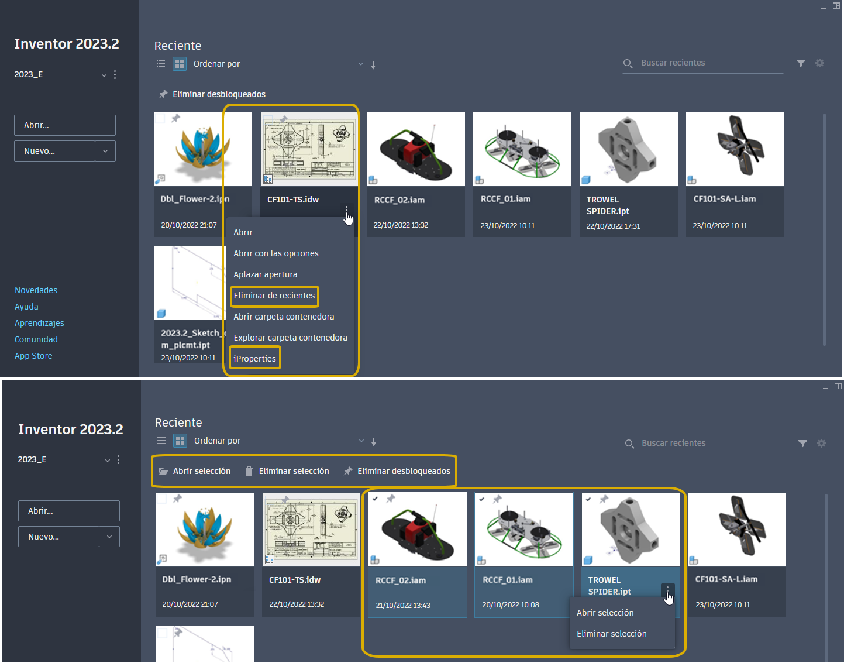Select grid view in upper screenshot
This screenshot has width=844, height=663.
point(180,64)
